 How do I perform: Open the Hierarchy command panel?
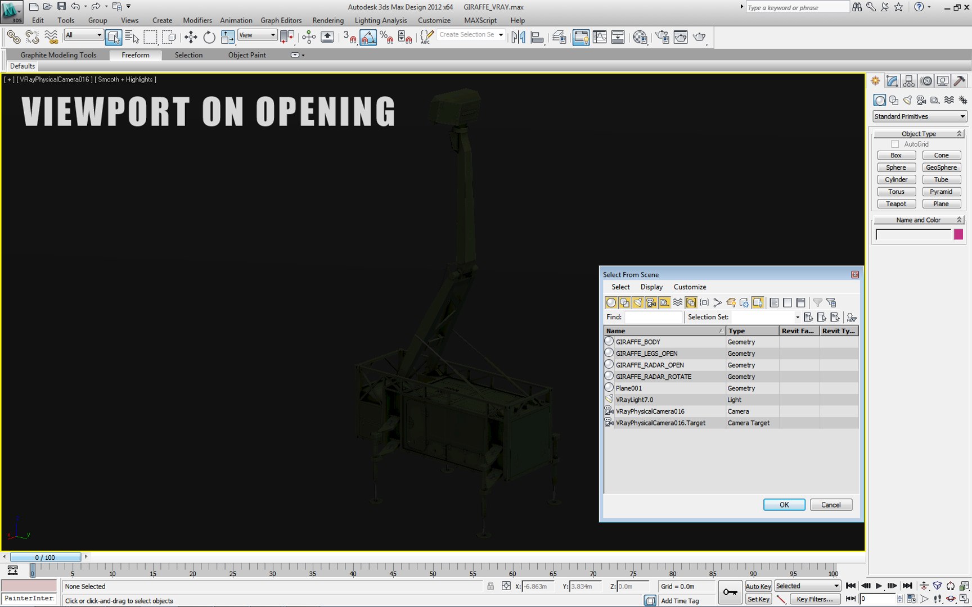click(x=909, y=81)
